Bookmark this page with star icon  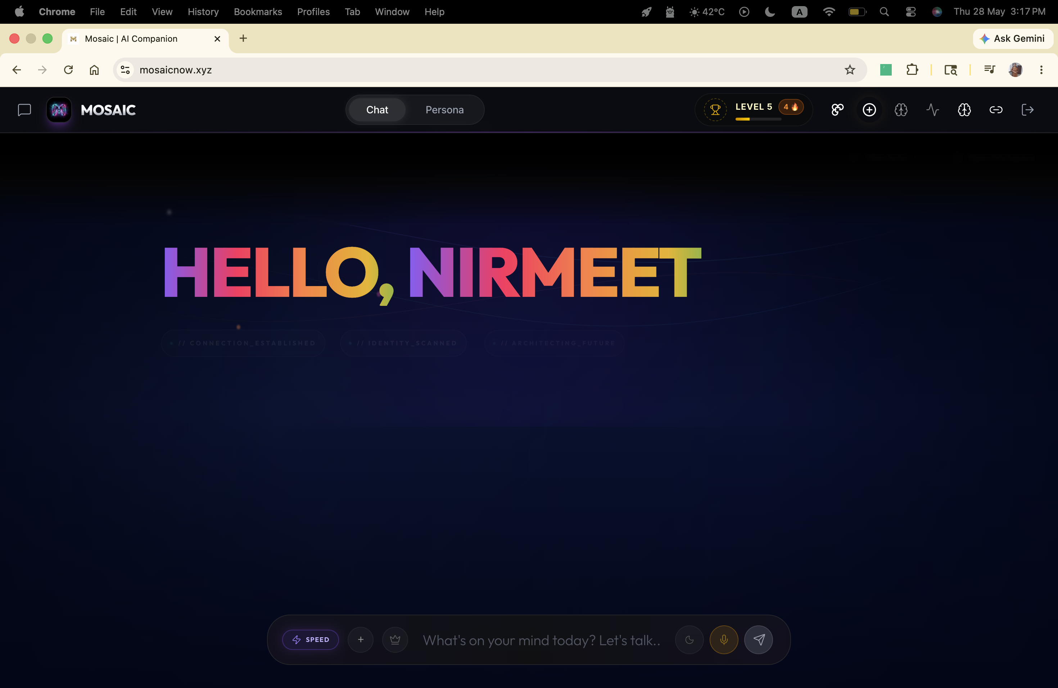(850, 70)
